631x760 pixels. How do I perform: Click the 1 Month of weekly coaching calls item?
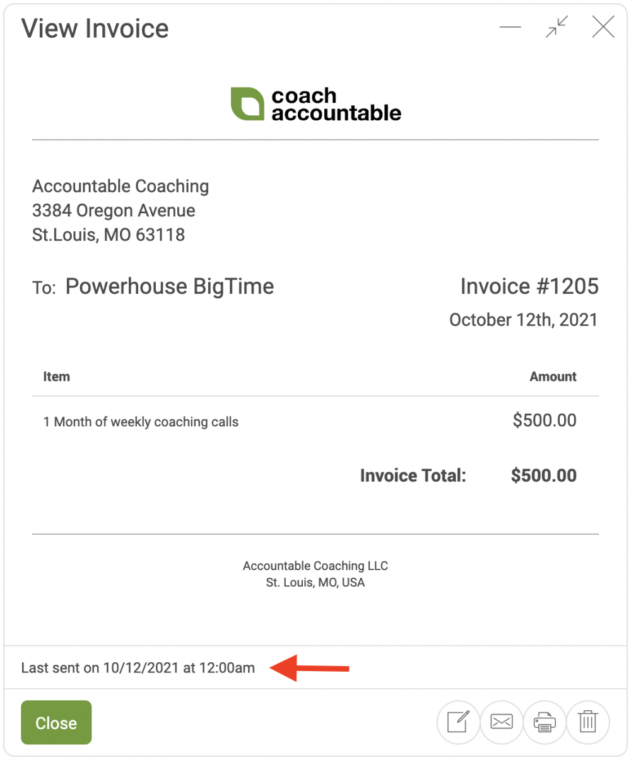pyautogui.click(x=141, y=422)
